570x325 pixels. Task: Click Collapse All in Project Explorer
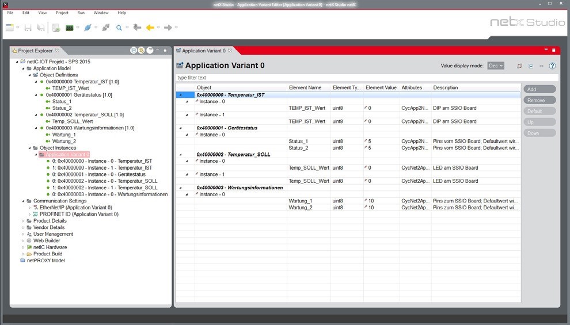click(x=134, y=51)
